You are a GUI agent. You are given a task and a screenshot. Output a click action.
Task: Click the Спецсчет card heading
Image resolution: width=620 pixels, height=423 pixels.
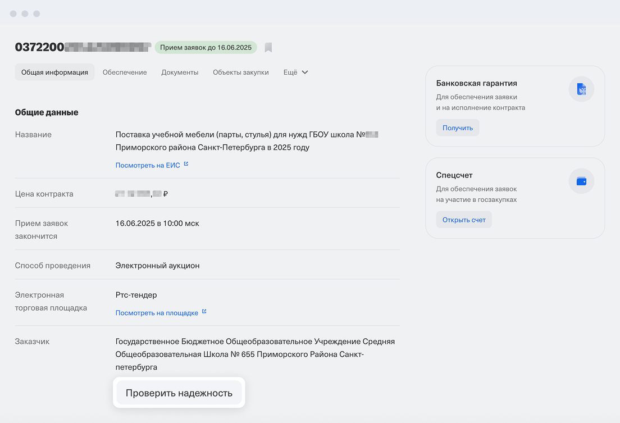(454, 175)
